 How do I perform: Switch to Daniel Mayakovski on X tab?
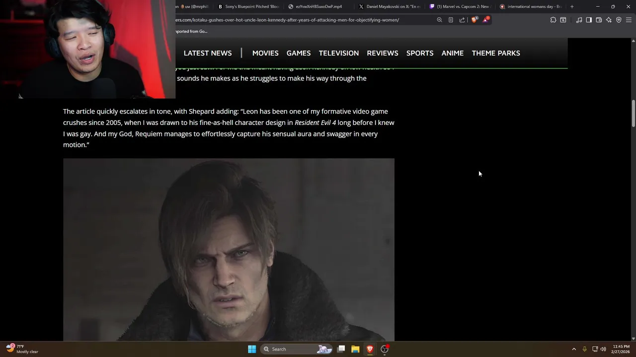tap(390, 6)
